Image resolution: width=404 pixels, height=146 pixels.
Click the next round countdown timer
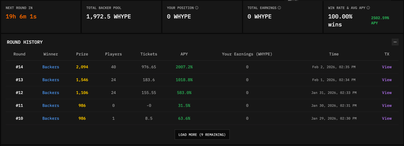(x=21, y=16)
